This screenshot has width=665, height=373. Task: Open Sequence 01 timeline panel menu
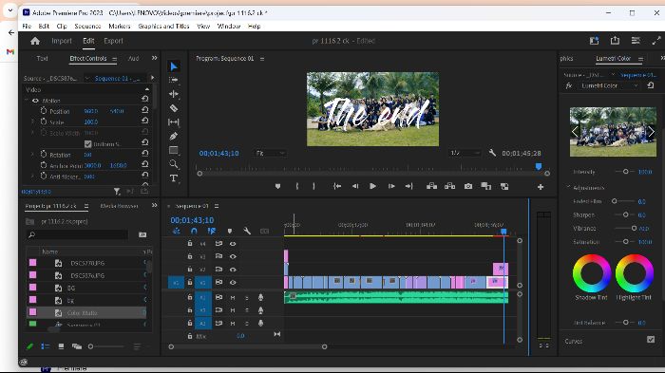coord(217,206)
